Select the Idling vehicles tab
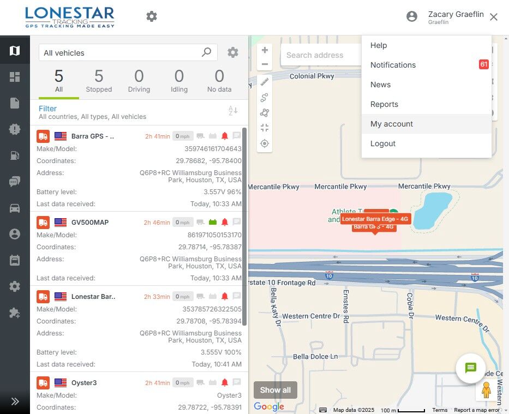 [179, 81]
